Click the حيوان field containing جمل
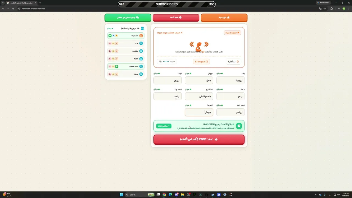 pyautogui.click(x=199, y=80)
